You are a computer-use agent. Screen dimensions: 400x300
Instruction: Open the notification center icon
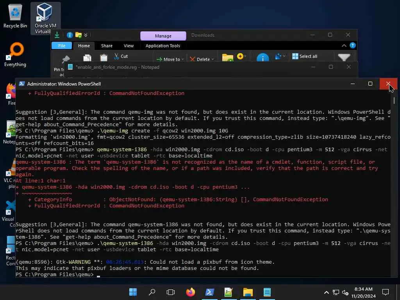pyautogui.click(x=386, y=292)
